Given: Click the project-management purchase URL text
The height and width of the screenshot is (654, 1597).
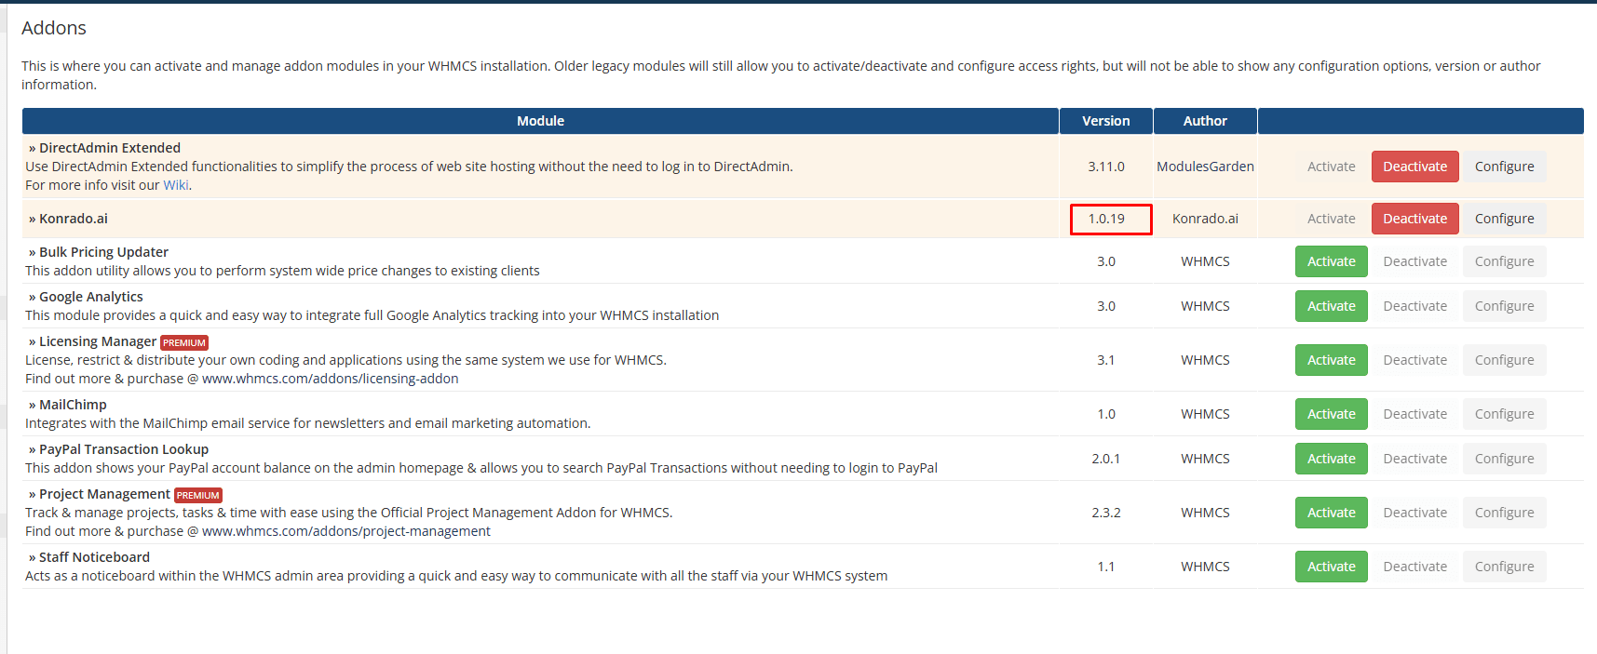Looking at the screenshot, I should (346, 531).
